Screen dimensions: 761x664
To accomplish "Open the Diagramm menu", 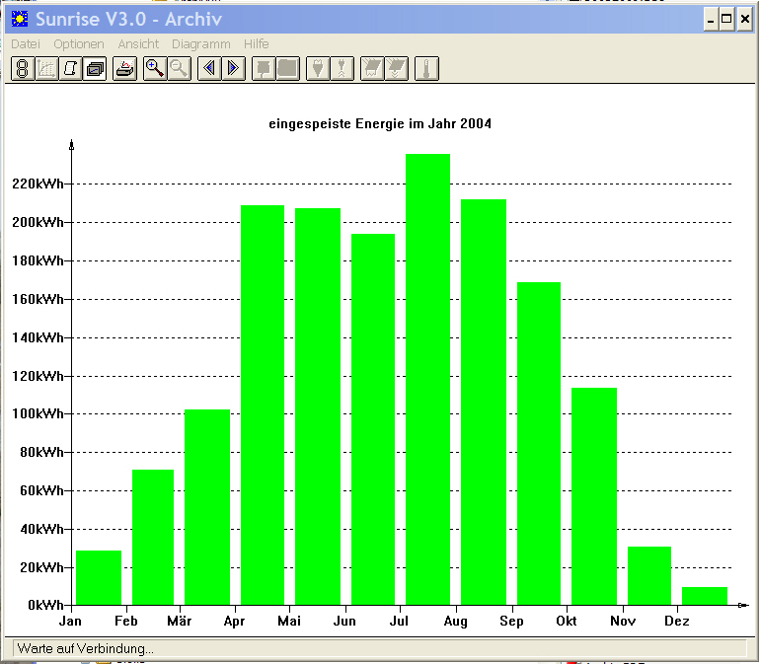I will tap(201, 44).
